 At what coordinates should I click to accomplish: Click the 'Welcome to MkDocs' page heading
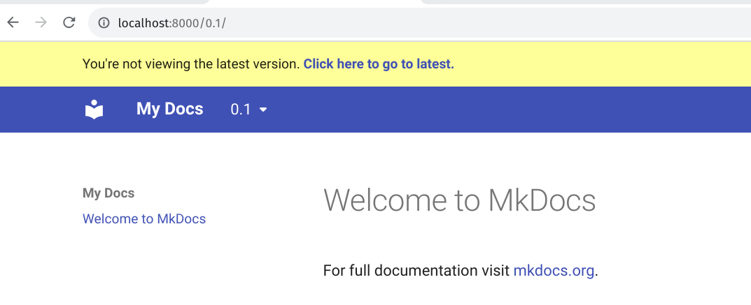coord(459,200)
